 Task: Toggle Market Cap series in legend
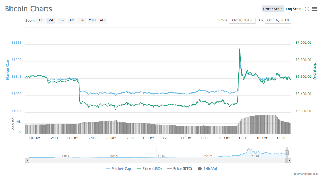pyautogui.click(x=118, y=169)
